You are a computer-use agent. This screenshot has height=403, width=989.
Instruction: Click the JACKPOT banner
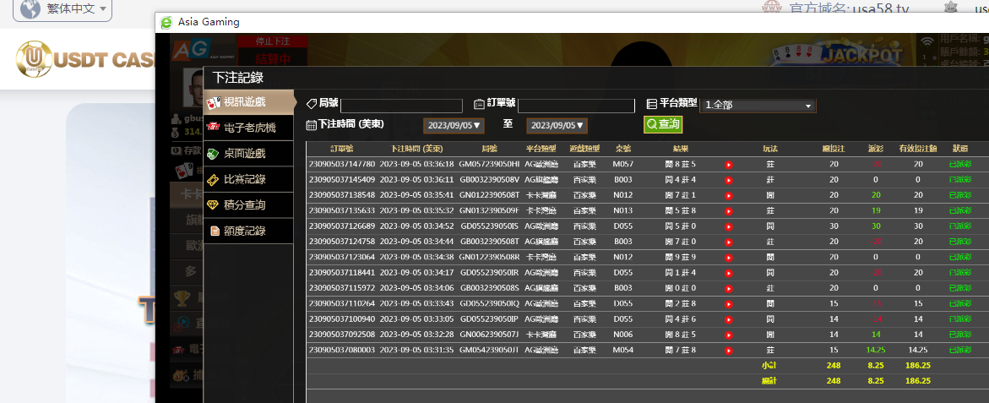tap(863, 55)
